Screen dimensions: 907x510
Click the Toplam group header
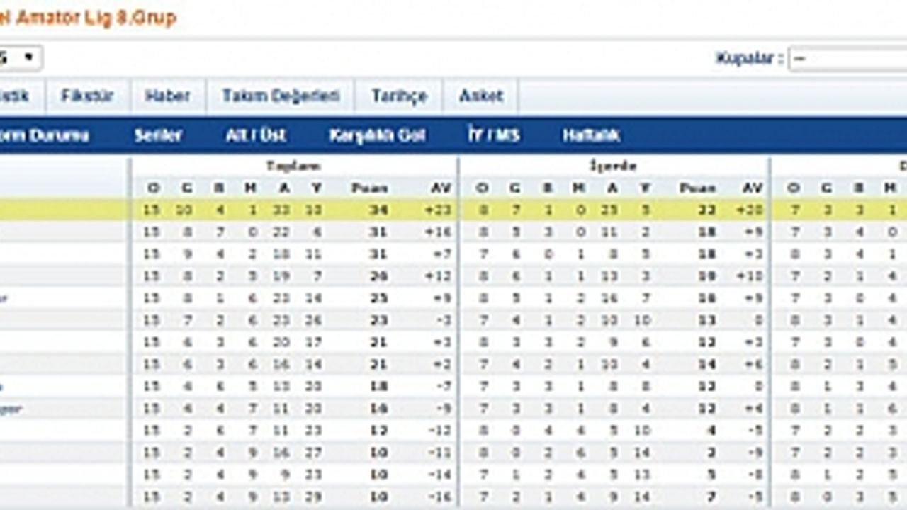293,166
